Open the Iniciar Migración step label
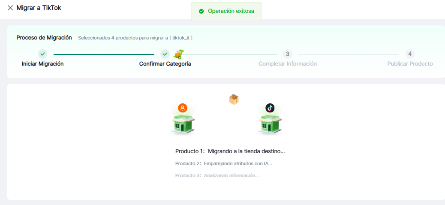Screen dimensions: 445x205 [x=42, y=64]
